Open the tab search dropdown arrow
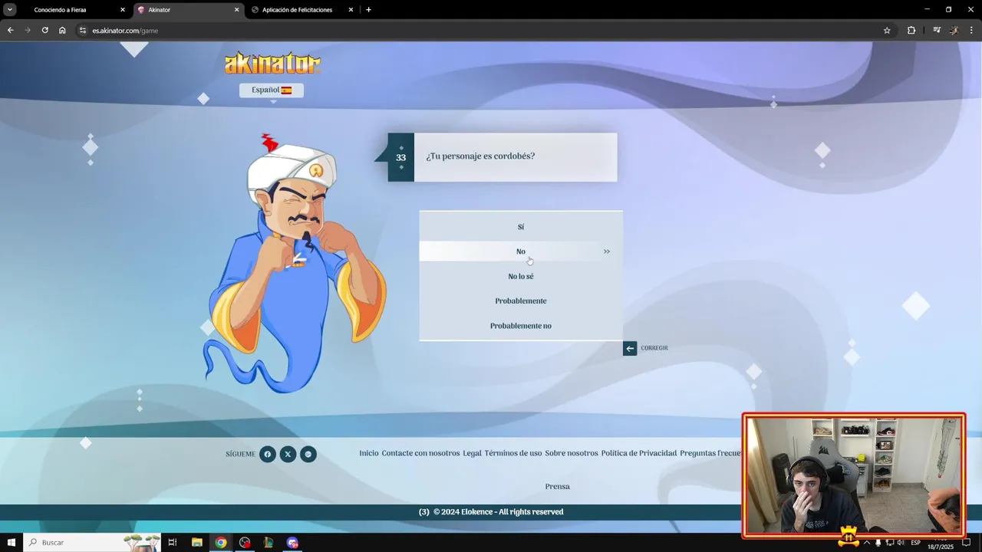Viewport: 982px width, 552px height. coord(10,10)
